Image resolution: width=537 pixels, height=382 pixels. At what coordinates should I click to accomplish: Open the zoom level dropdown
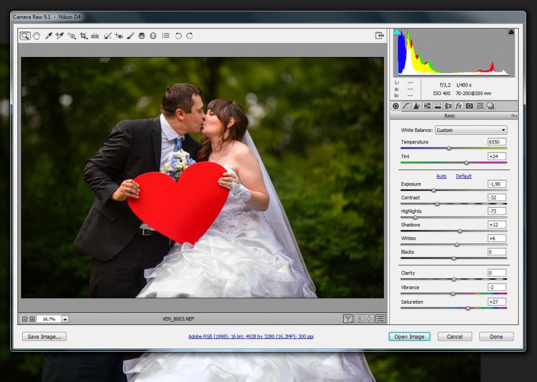coord(65,319)
